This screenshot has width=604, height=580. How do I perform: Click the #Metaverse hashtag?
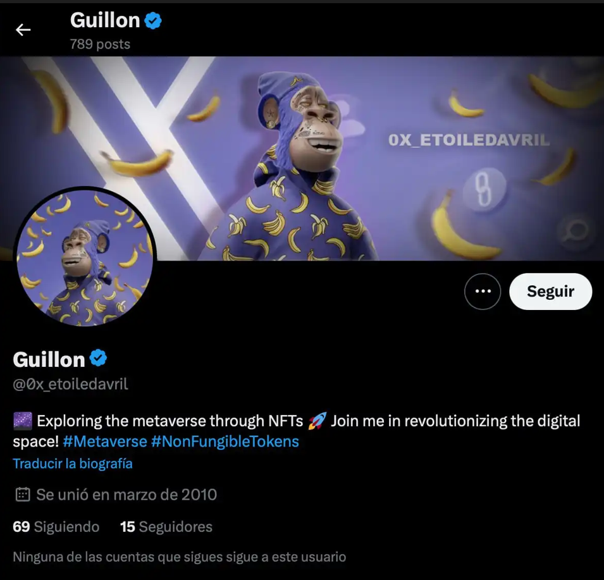105,441
